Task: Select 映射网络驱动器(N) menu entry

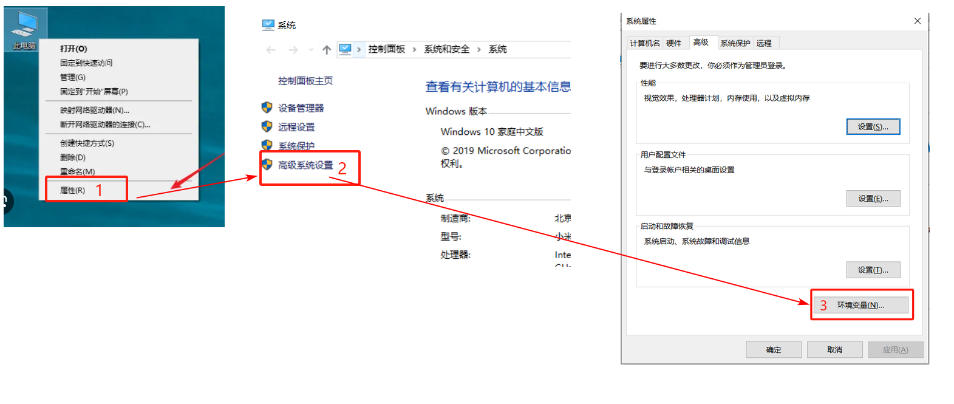Action: pyautogui.click(x=94, y=110)
